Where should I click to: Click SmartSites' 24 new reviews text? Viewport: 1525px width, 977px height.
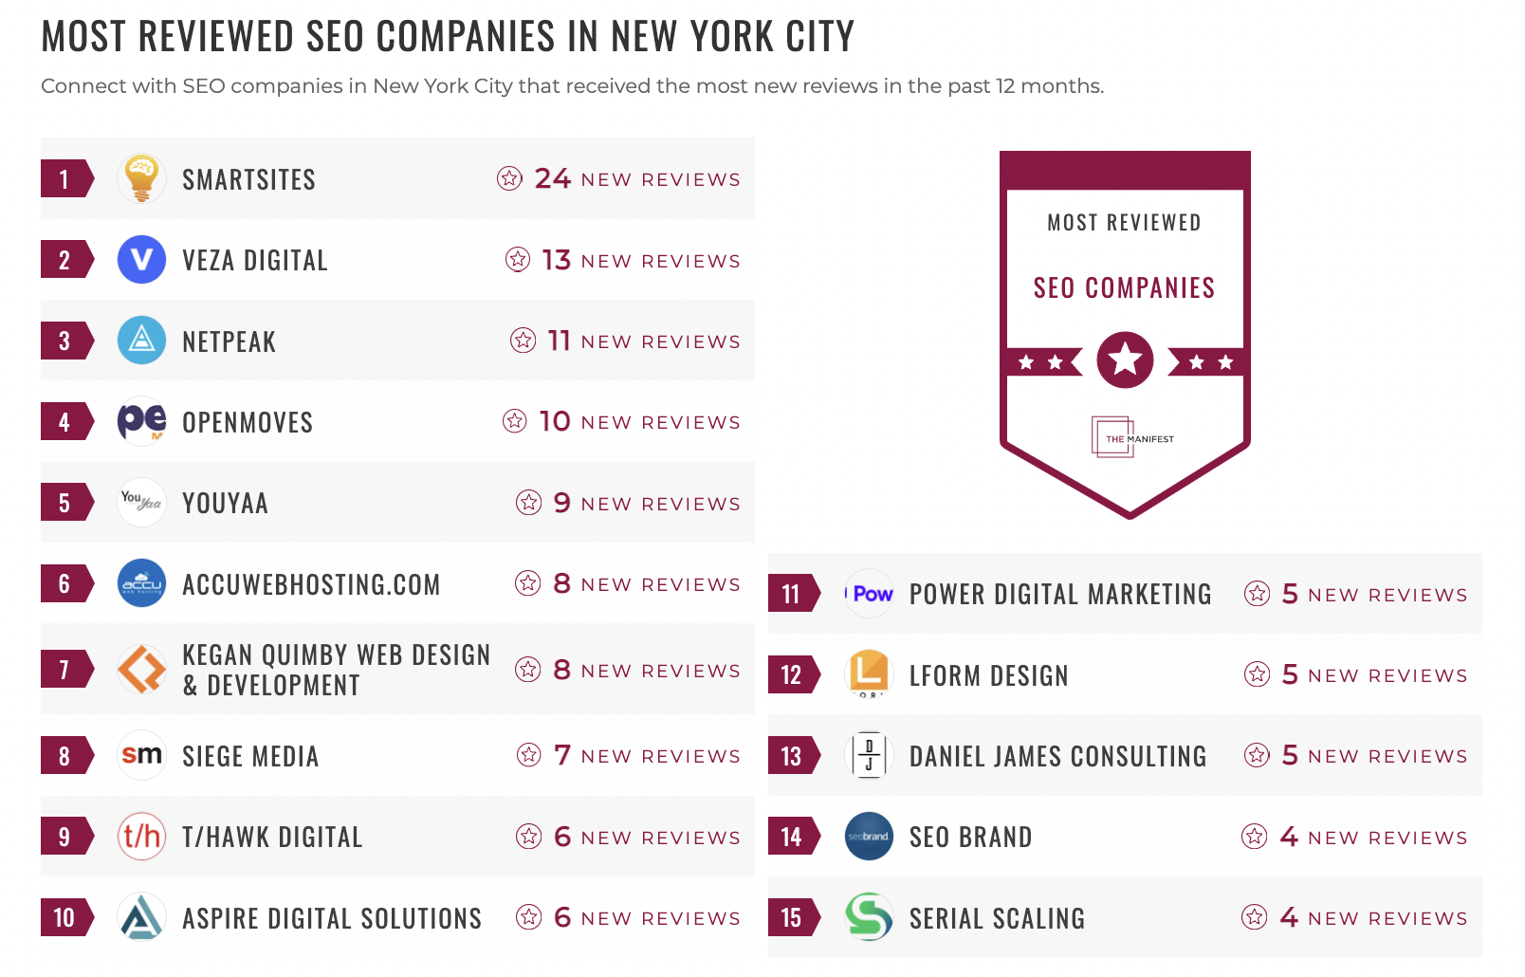[636, 179]
